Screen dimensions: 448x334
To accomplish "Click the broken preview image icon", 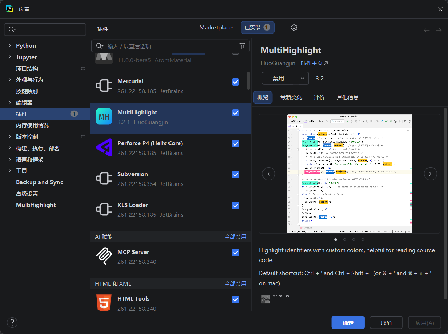I will 266,299.
